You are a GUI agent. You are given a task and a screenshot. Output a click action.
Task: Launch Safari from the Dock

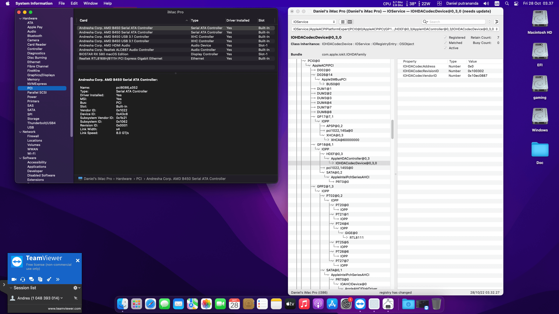151,304
